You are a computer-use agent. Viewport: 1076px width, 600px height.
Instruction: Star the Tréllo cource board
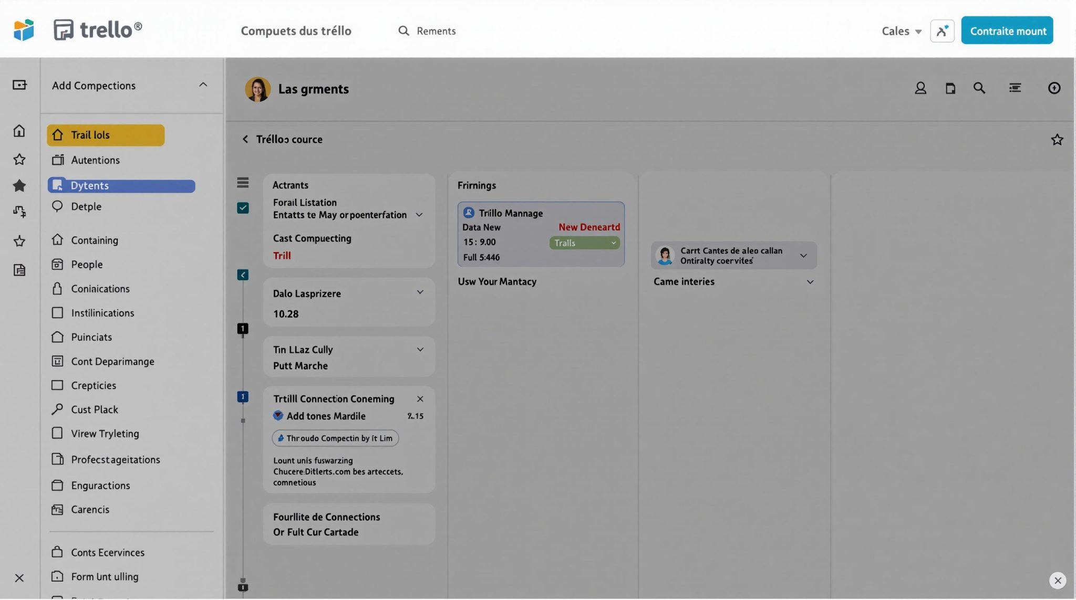tap(1057, 140)
